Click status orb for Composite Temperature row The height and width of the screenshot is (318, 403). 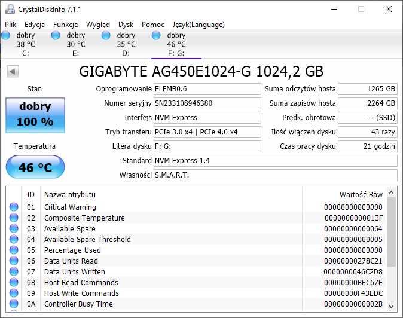coord(14,218)
